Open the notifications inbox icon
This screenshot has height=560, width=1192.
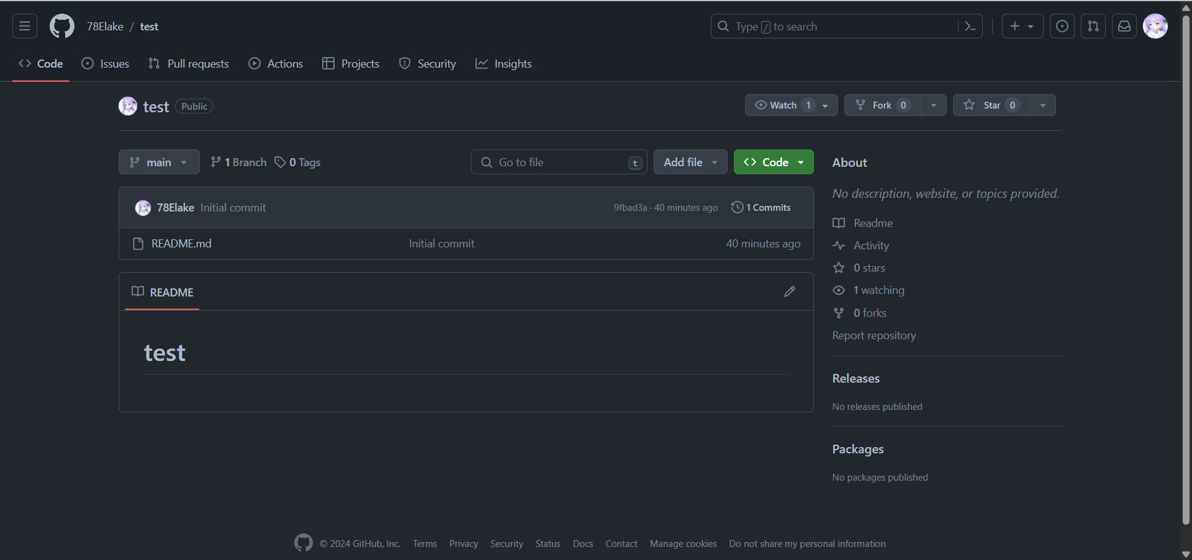(1124, 26)
